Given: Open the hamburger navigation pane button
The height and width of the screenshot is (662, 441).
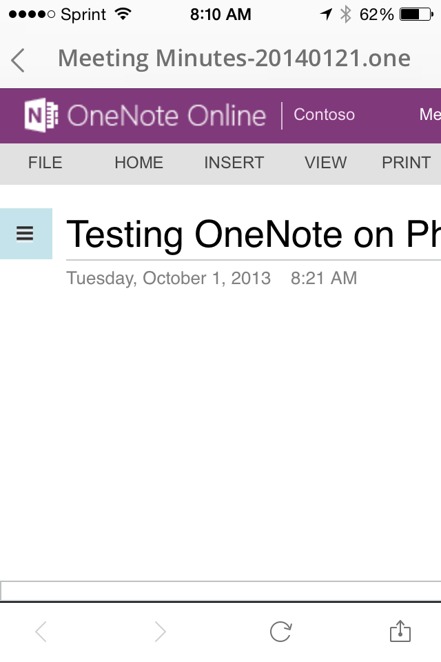Looking at the screenshot, I should [x=25, y=234].
